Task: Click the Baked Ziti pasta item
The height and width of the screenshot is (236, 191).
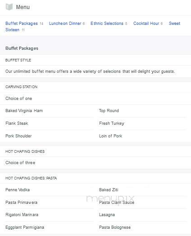Action: point(109,190)
